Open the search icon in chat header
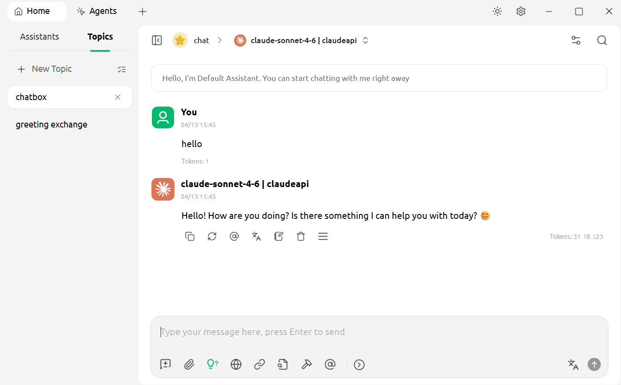Screen dimensions: 621x385 (x=602, y=40)
